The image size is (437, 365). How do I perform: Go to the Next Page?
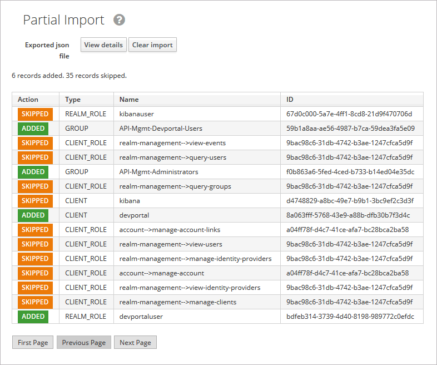point(136,342)
